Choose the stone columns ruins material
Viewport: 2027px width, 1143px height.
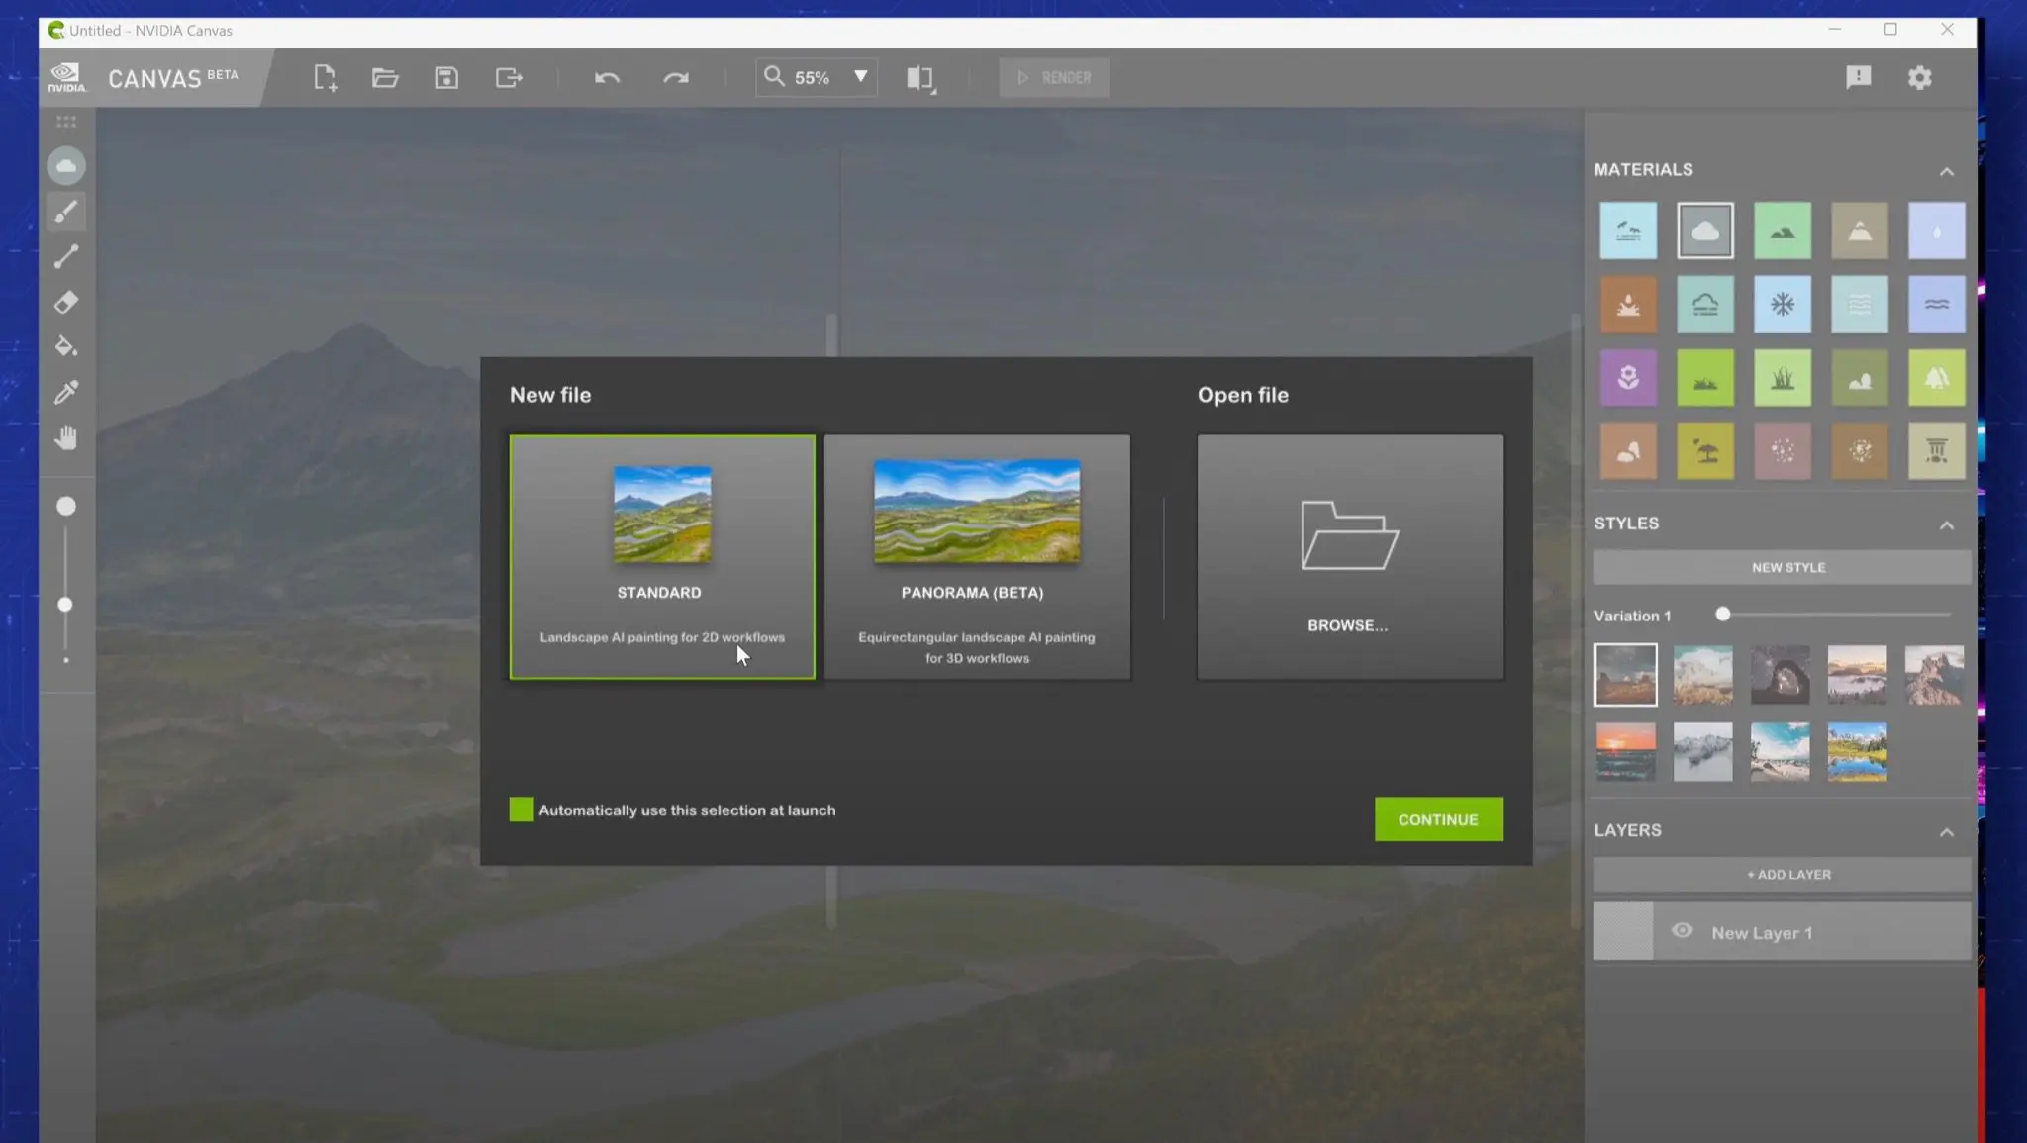coord(1937,451)
